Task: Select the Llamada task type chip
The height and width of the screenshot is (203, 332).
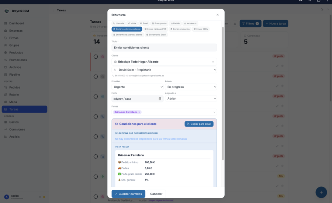Action: click(118, 24)
